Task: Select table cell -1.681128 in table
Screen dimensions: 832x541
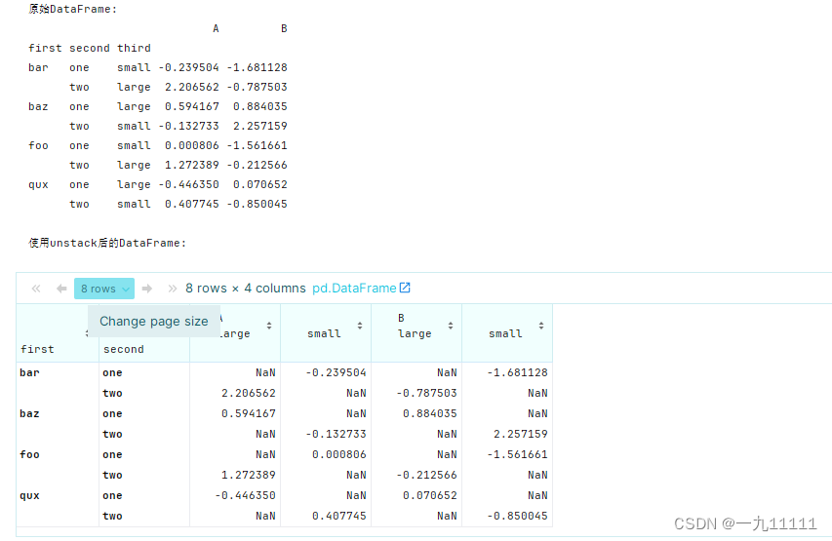Action: 517,373
